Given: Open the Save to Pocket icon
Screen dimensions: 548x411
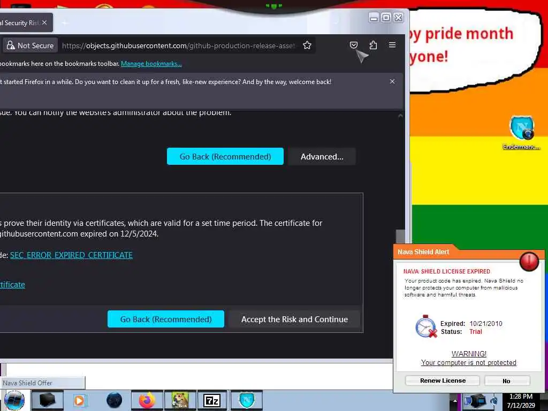Looking at the screenshot, I should [x=353, y=45].
